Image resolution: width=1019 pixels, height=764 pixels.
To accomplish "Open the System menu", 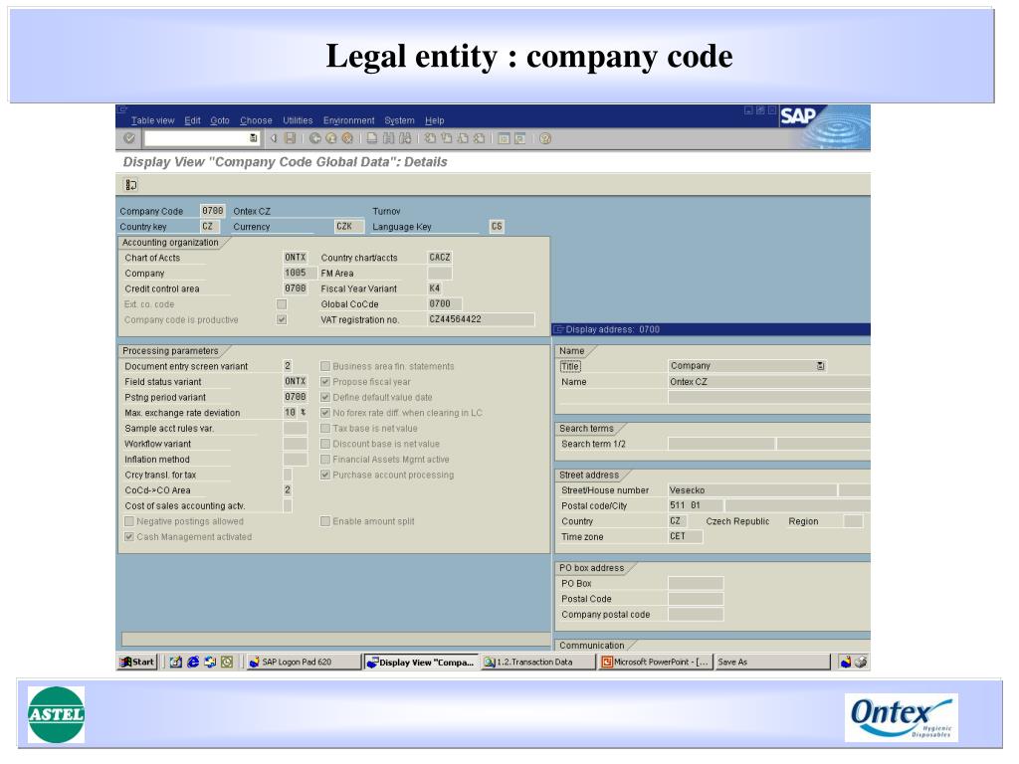I will pyautogui.click(x=399, y=120).
